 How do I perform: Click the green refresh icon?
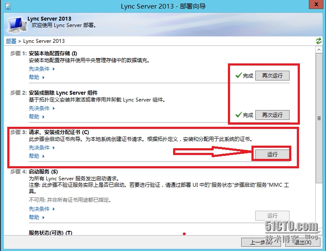[319, 41]
